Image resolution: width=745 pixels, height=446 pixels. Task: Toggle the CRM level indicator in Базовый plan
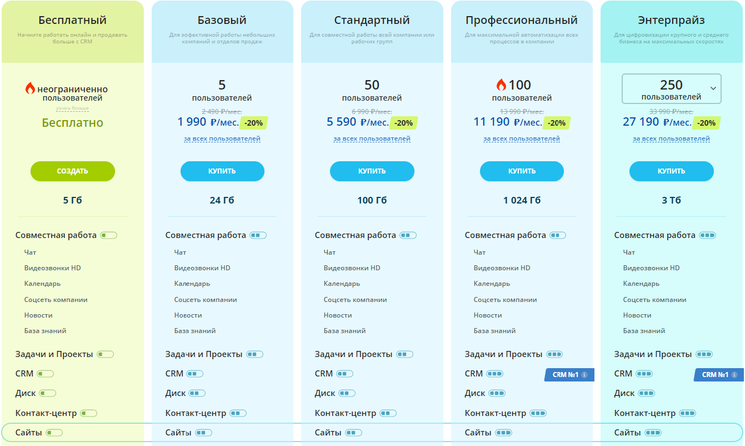click(x=195, y=374)
